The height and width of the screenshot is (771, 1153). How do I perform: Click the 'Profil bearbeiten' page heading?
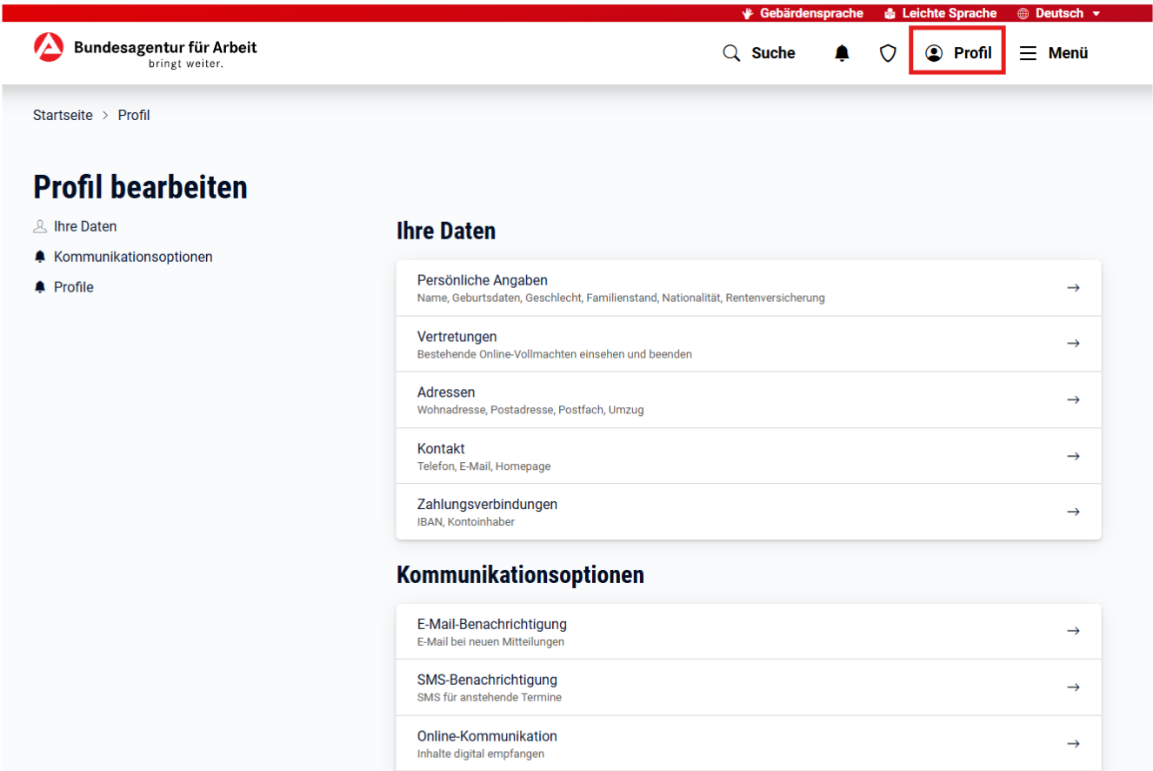[x=140, y=187]
